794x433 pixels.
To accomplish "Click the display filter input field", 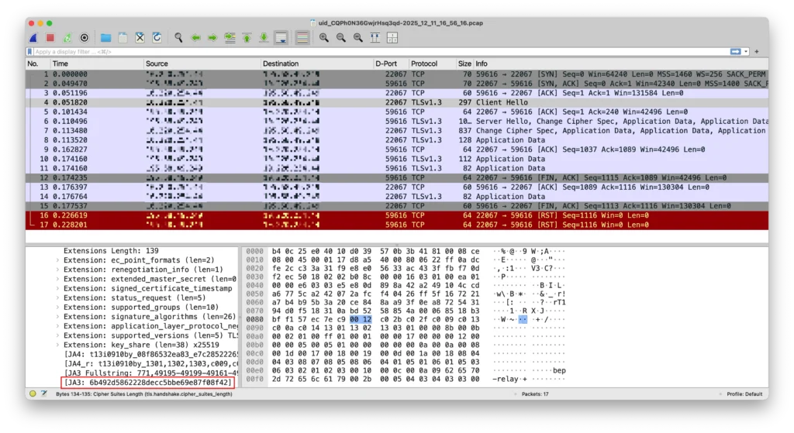I will click(372, 51).
